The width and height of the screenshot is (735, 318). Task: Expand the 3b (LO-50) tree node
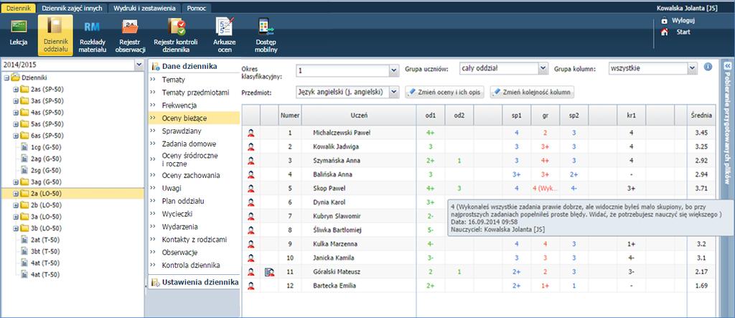(16, 228)
